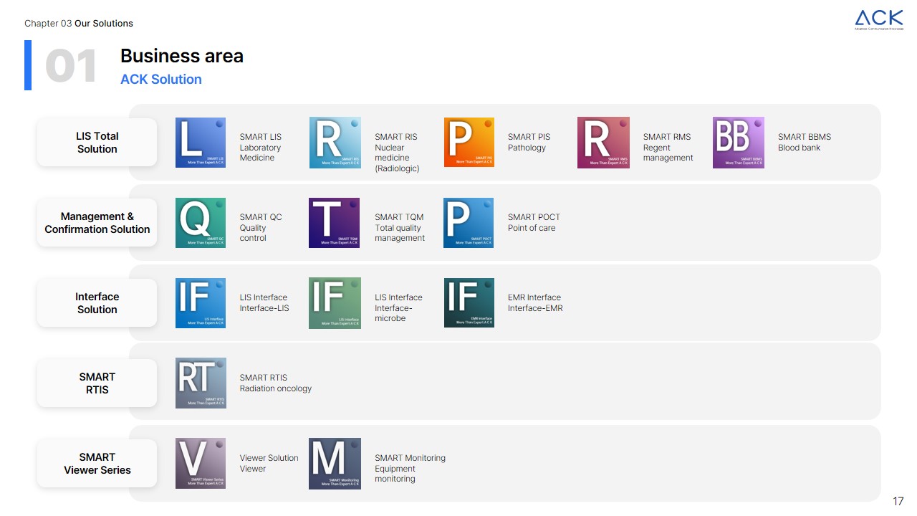
Task: Select the SMART Viewer Series box
Action: (97, 463)
